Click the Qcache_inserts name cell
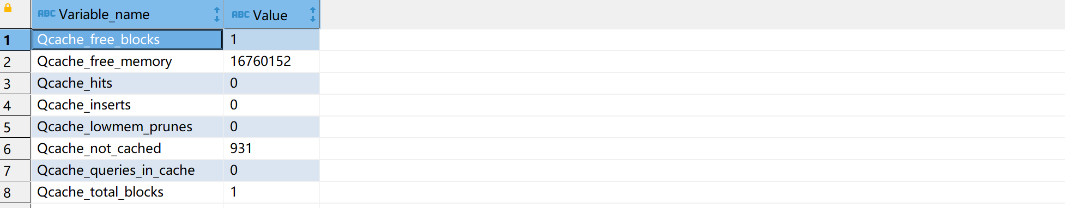1065x208 pixels. [128, 105]
